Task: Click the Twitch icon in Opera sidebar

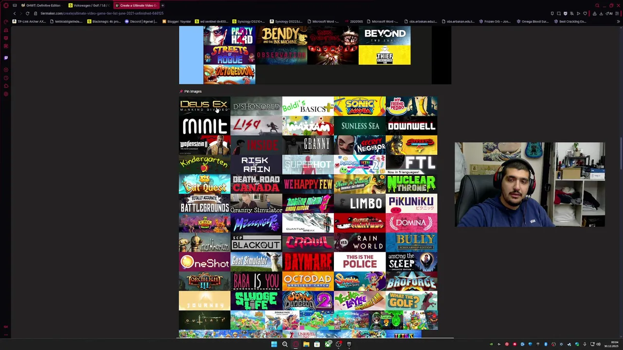Action: point(6,58)
